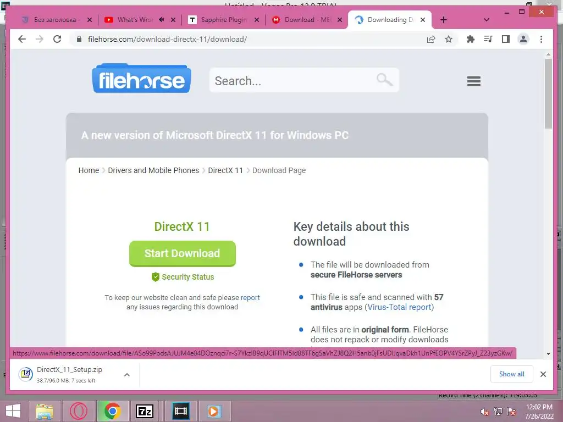Click the FileHorse logo
This screenshot has height=422, width=563.
(141, 79)
